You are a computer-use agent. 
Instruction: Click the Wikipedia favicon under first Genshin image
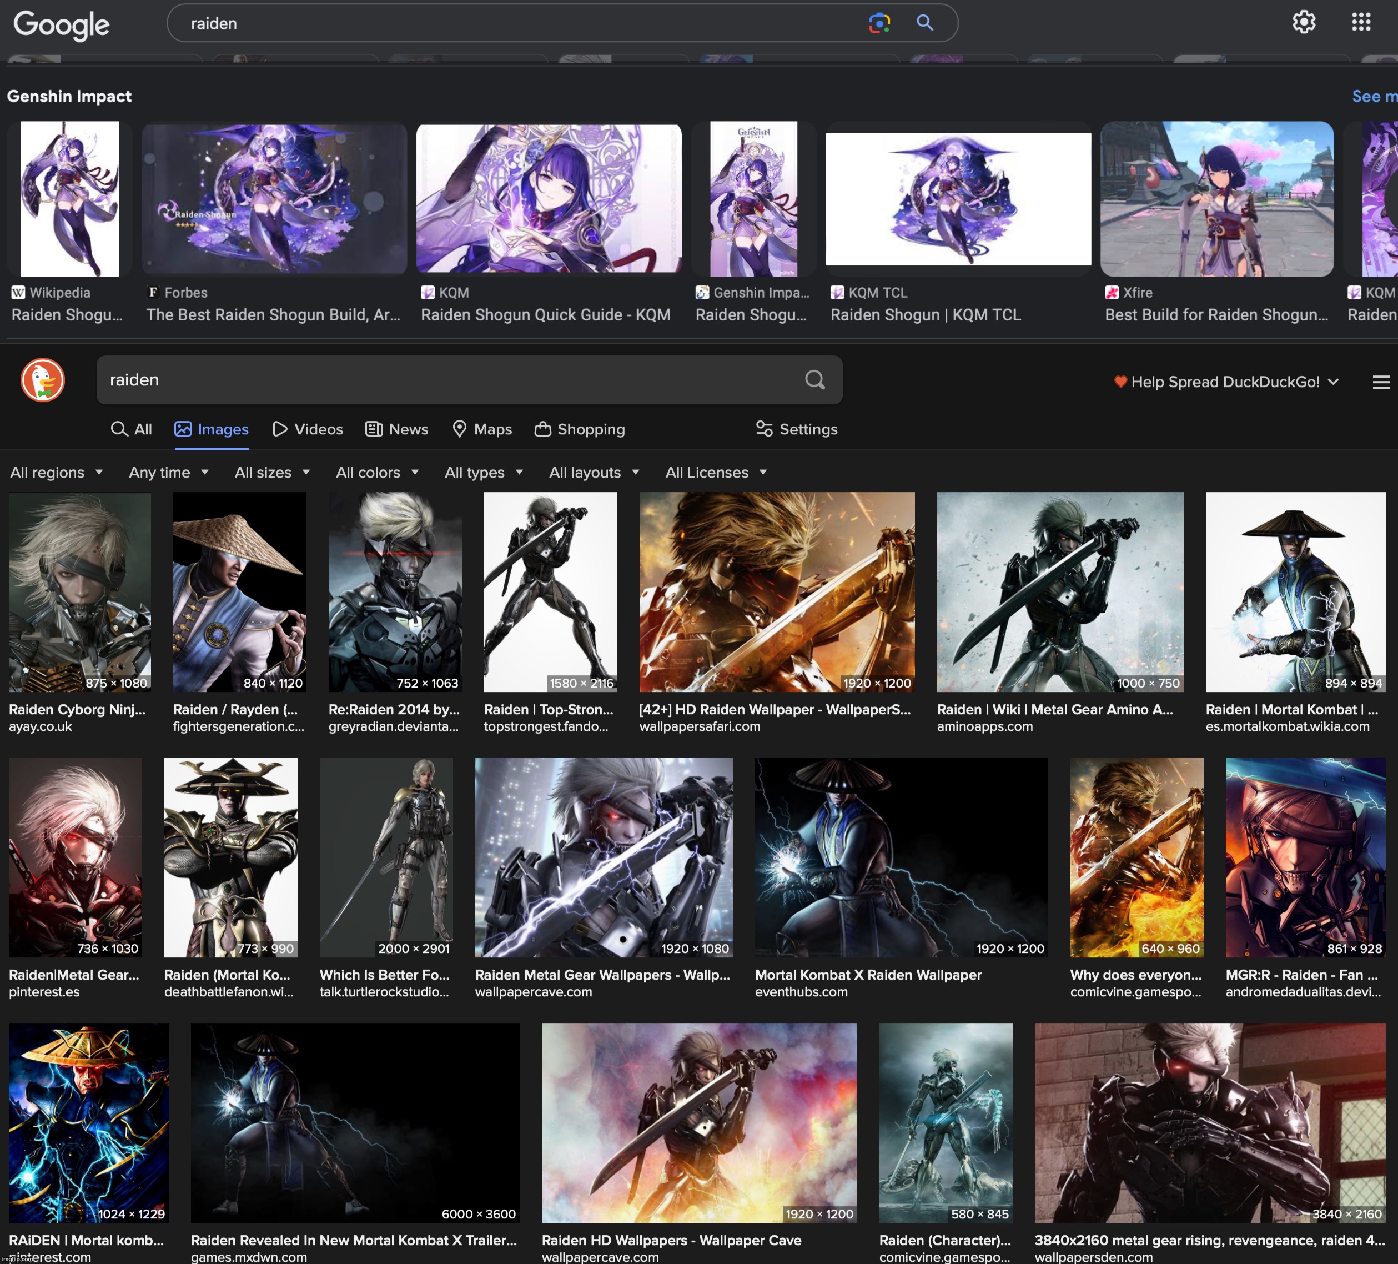[18, 293]
